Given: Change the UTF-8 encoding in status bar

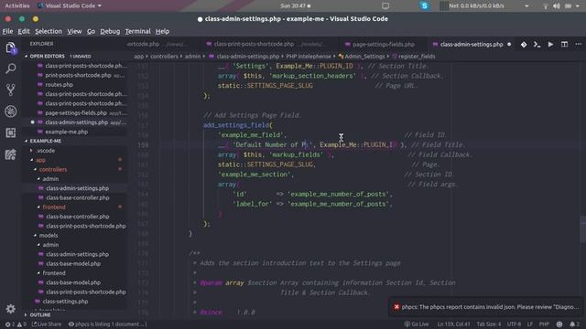Looking at the screenshot, I should [515, 324].
